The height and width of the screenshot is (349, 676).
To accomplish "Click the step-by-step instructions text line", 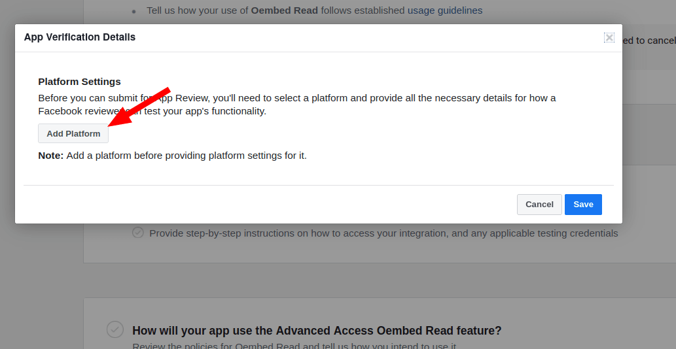I will tap(383, 234).
